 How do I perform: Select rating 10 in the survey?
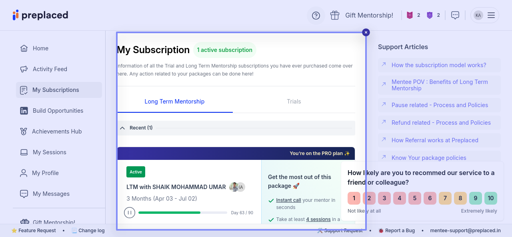point(490,198)
